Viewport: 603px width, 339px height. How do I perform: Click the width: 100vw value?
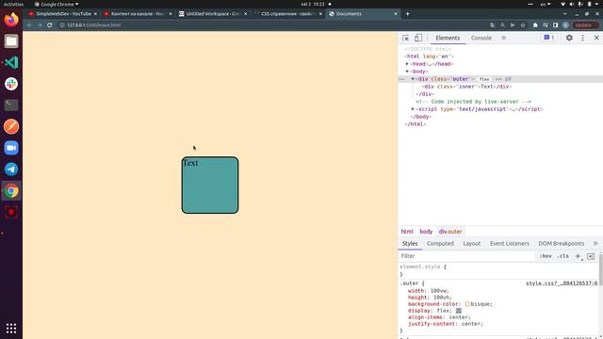pyautogui.click(x=439, y=291)
